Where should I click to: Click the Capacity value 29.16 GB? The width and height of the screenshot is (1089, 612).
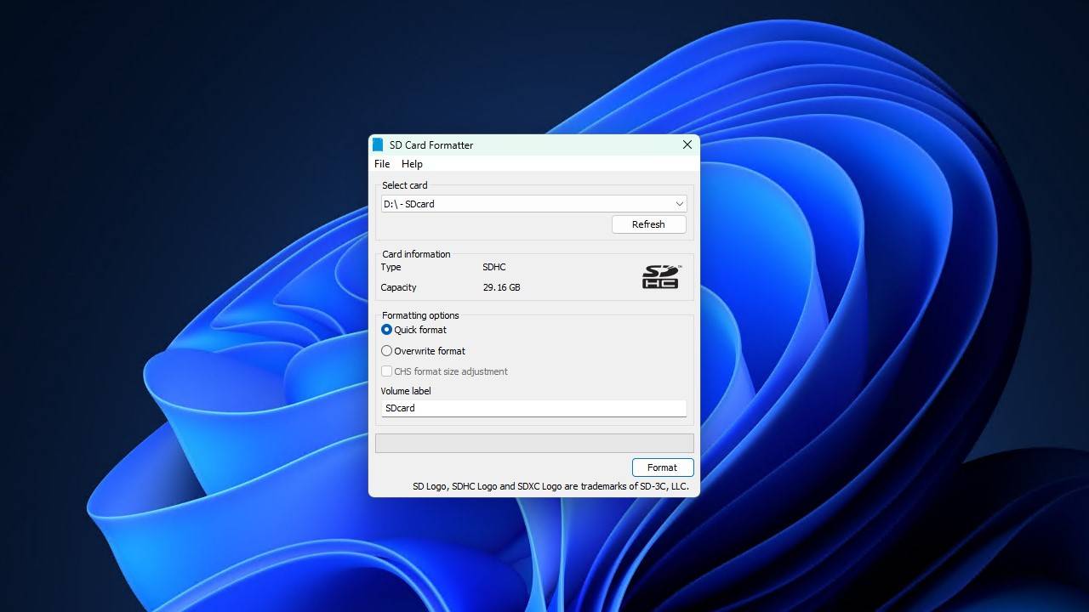(502, 287)
